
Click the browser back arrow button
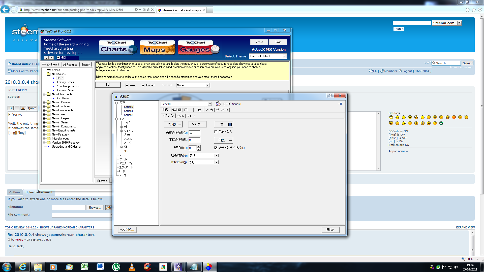click(x=5, y=10)
